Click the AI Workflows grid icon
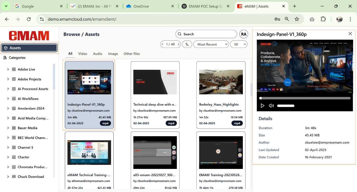This screenshot has width=357, height=192. coord(14,99)
